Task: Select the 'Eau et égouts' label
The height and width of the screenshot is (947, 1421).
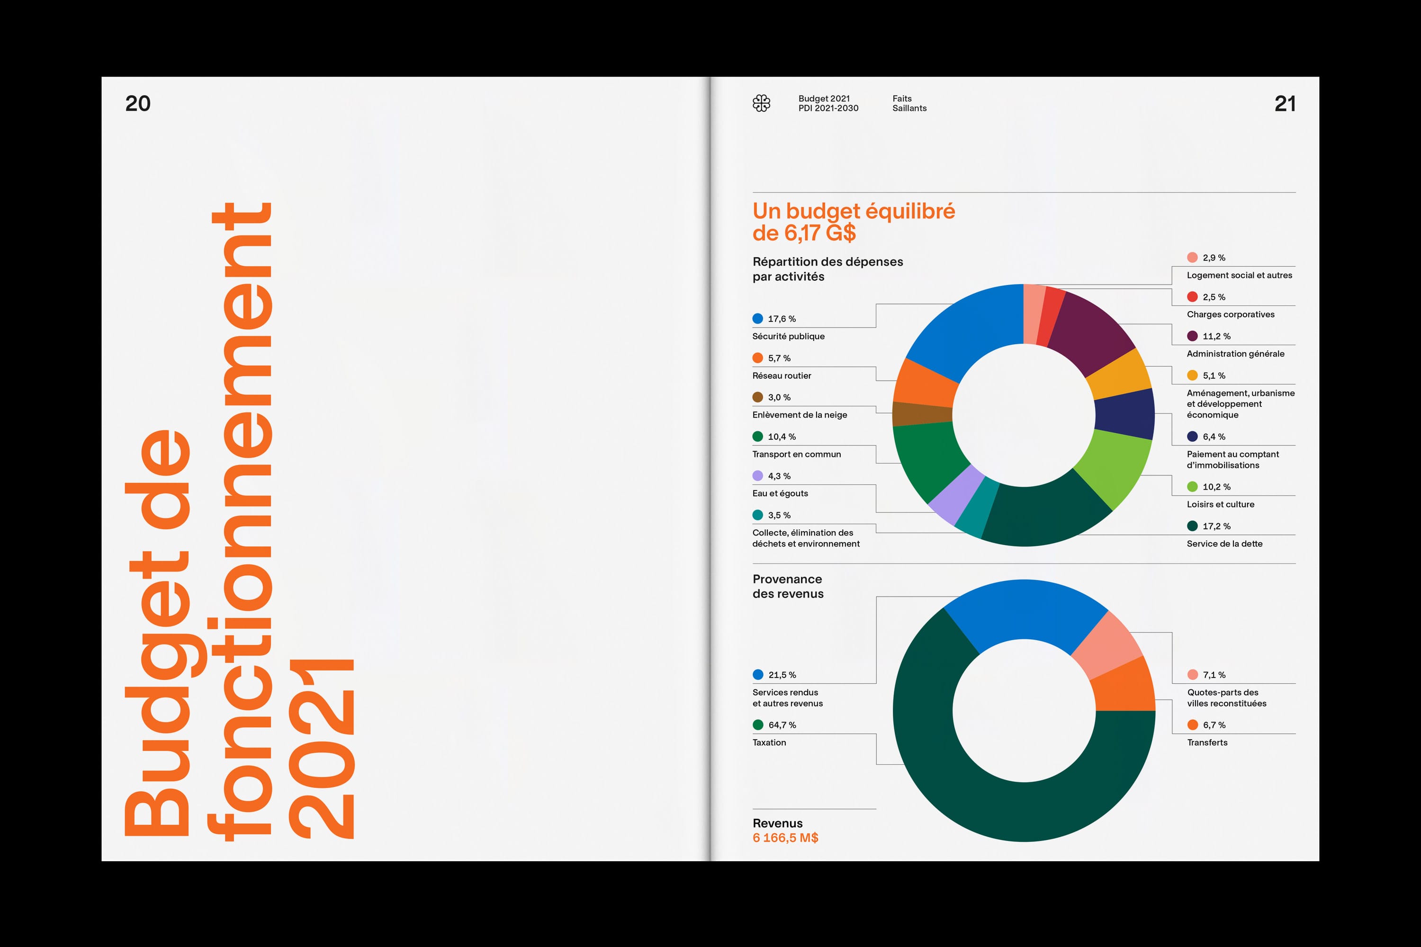Action: point(780,493)
